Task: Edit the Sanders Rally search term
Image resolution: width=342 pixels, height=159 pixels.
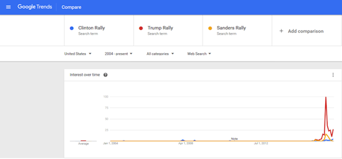Action: click(x=231, y=28)
